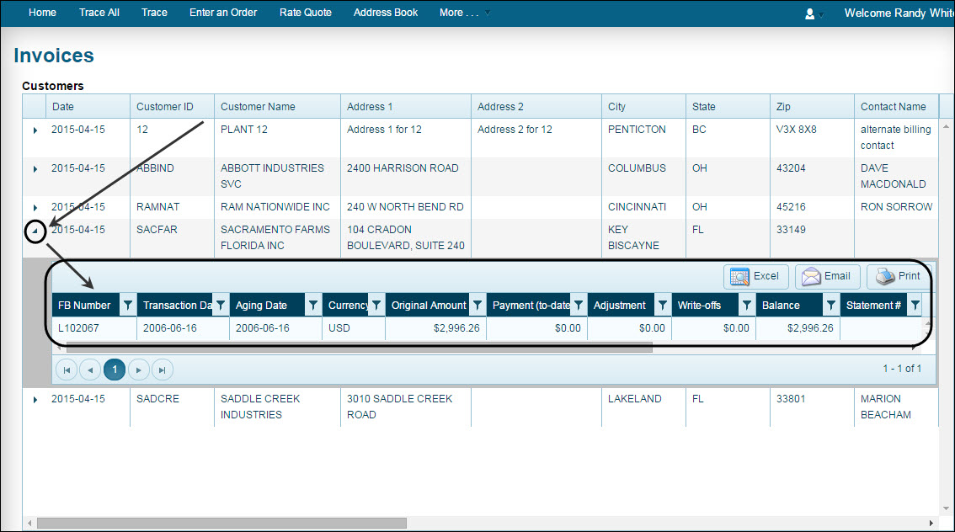Viewport: 955px width, 532px height.
Task: Click the RON SORROW contact cell
Action: pyautogui.click(x=896, y=208)
